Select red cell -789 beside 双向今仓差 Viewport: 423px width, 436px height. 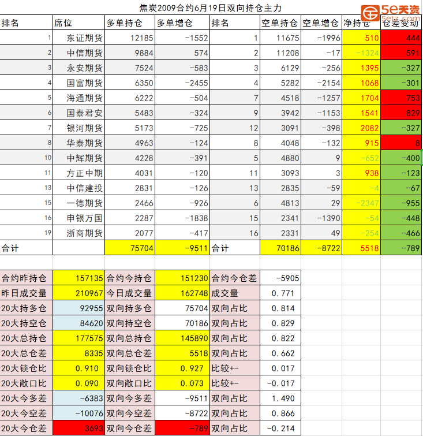point(182,428)
